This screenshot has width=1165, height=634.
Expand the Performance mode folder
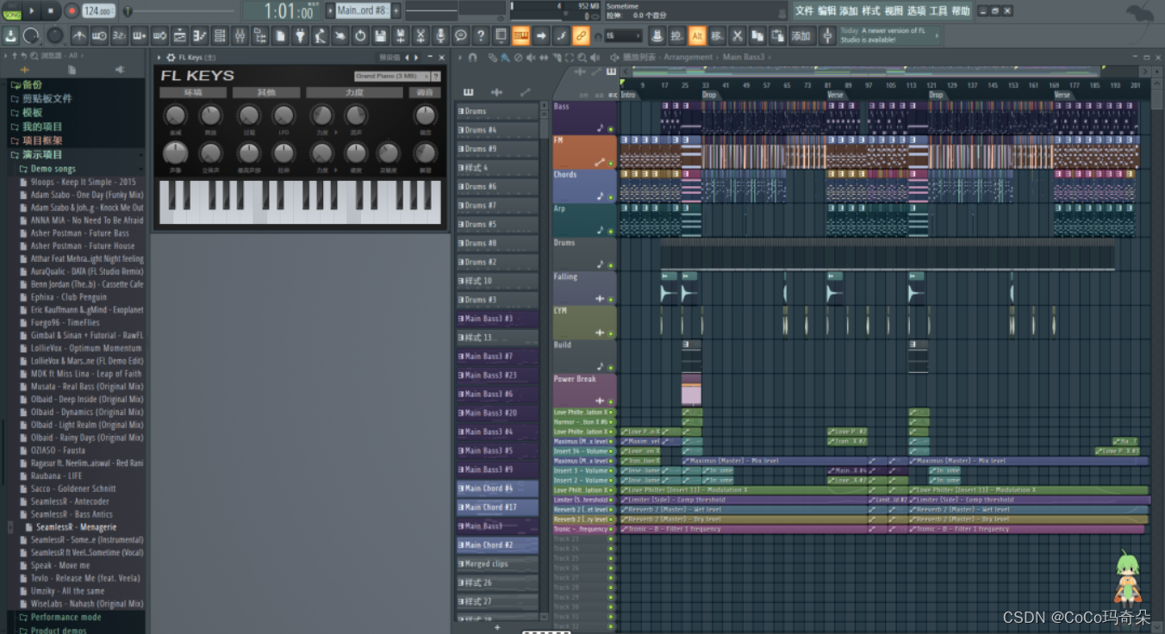(65, 617)
